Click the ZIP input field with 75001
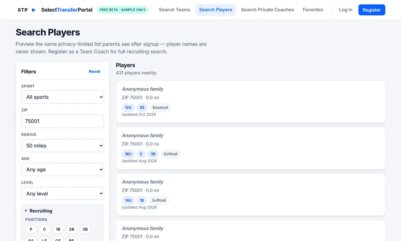The height and width of the screenshot is (241, 401). click(x=62, y=121)
